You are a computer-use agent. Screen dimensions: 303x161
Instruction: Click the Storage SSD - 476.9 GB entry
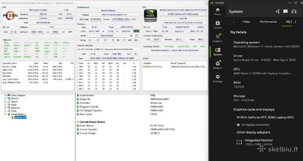tap(244, 98)
